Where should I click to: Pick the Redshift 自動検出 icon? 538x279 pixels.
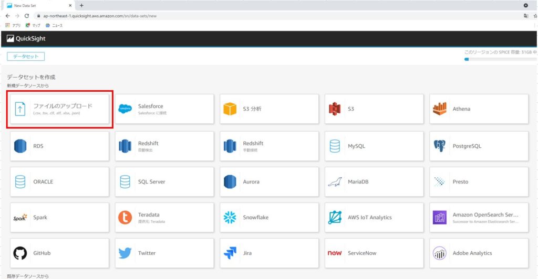click(125, 146)
